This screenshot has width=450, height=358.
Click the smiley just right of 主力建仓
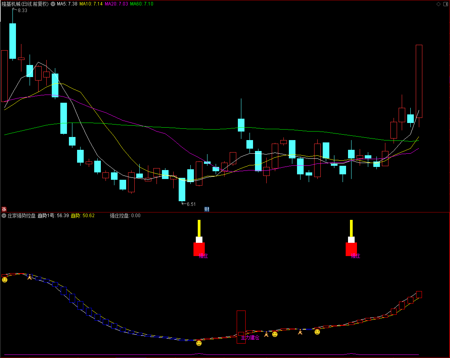[275, 334]
